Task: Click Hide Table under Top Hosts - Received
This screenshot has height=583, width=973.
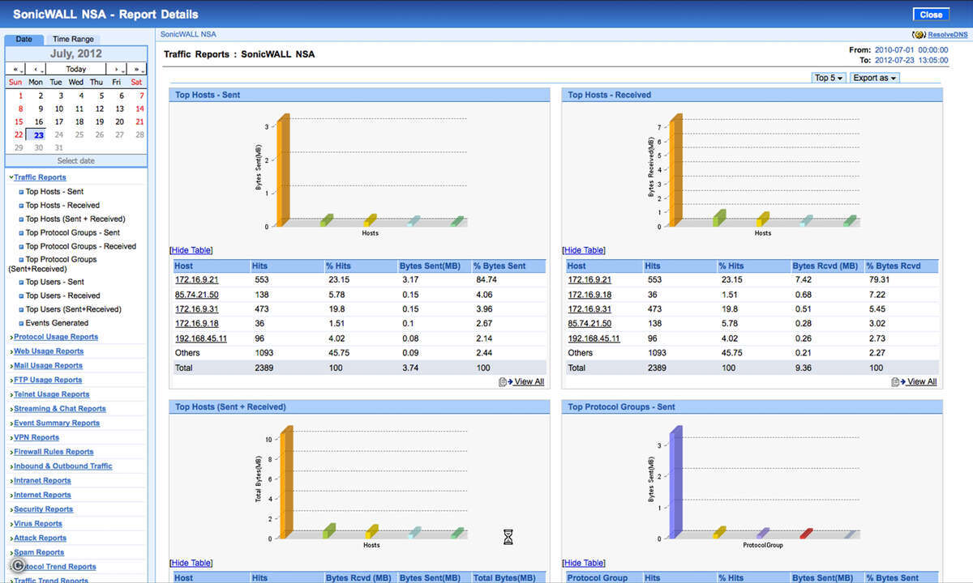Action: point(584,250)
